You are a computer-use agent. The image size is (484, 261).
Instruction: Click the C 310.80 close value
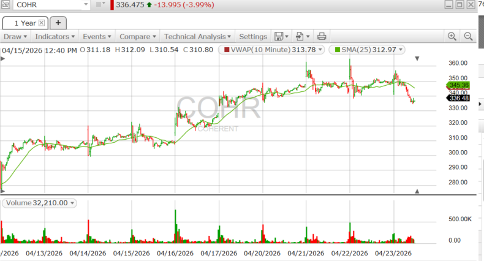click(198, 50)
